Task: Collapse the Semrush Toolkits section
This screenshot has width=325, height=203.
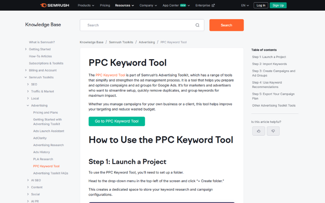Action: [26, 77]
